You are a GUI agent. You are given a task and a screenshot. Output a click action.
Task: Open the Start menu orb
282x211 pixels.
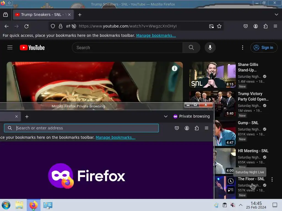(x=6, y=205)
